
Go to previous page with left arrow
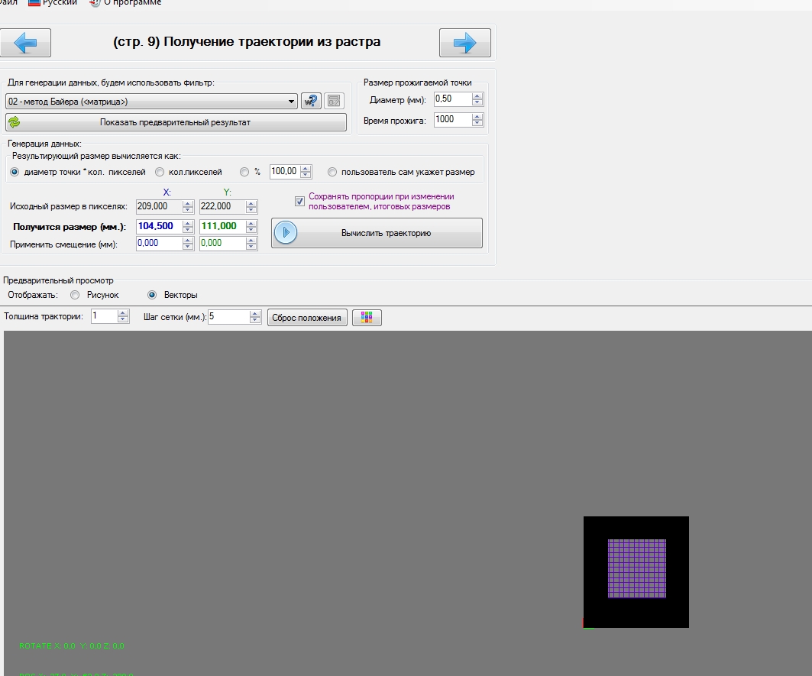[25, 43]
